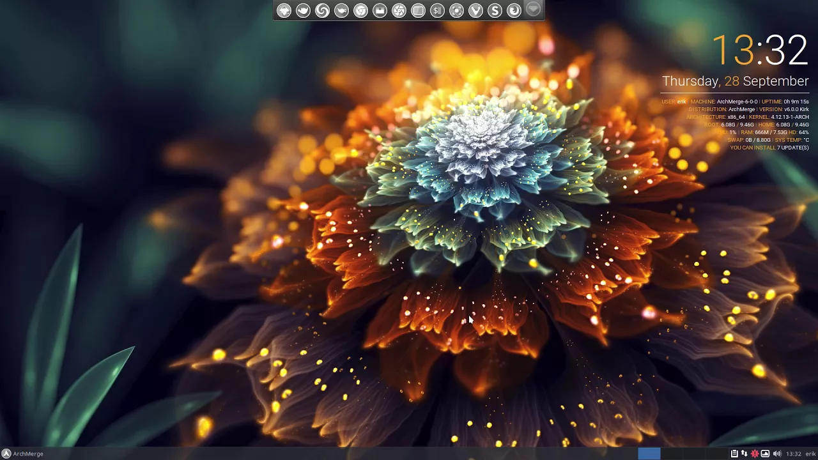Open the S letter dock icon
818x460 pixels.
[x=495, y=10]
